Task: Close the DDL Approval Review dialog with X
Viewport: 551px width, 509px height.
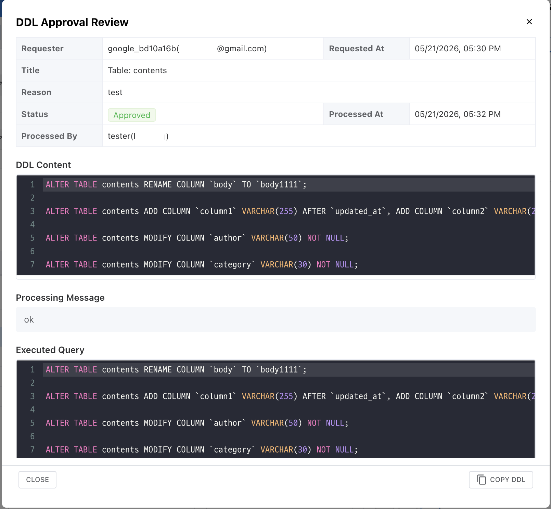Action: (x=529, y=22)
